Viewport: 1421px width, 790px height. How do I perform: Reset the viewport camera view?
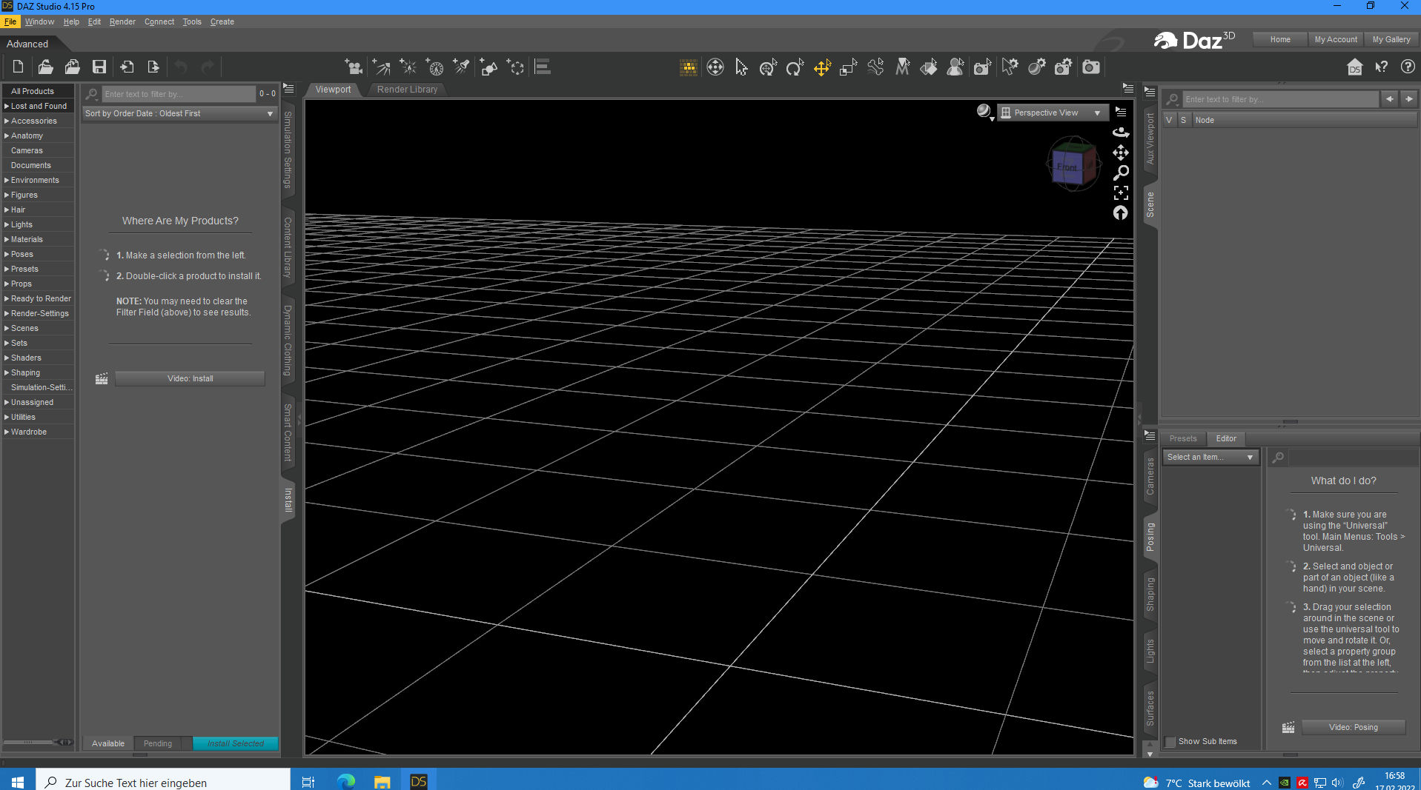tap(1121, 213)
